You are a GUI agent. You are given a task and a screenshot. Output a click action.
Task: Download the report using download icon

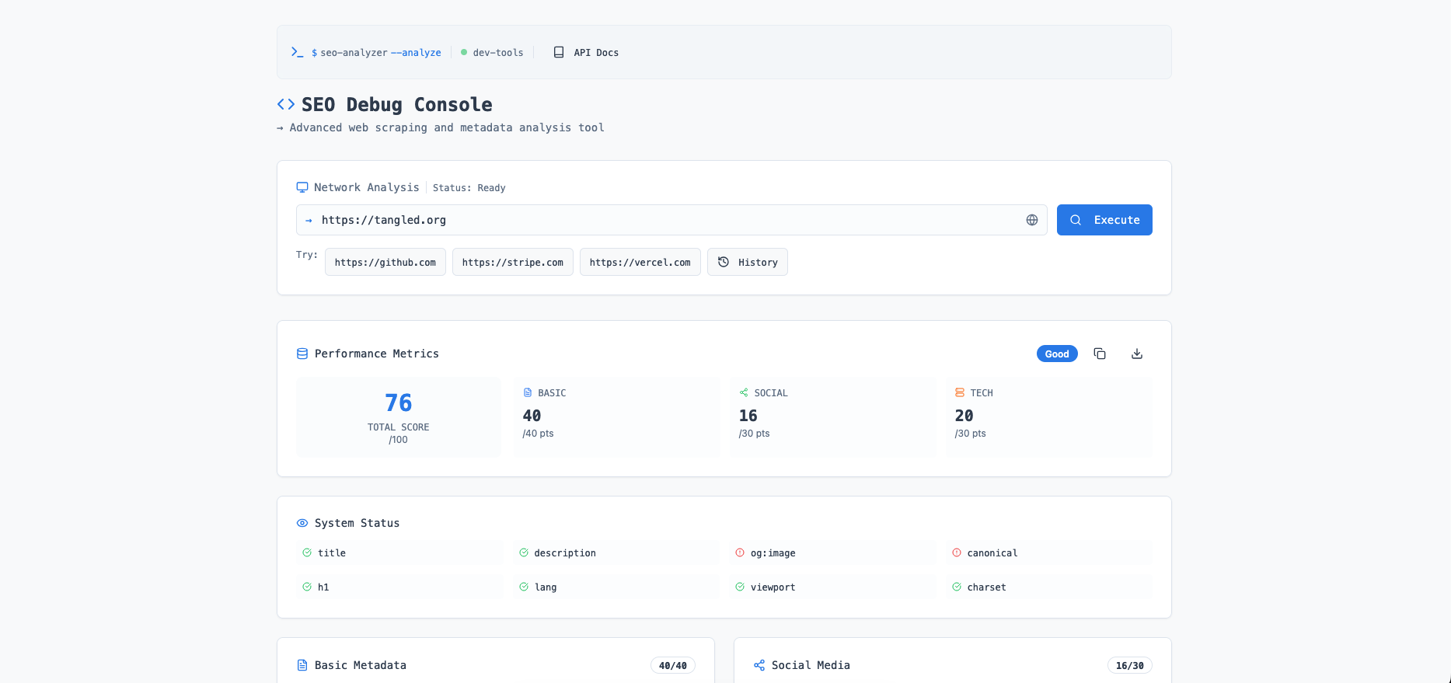pyautogui.click(x=1136, y=354)
